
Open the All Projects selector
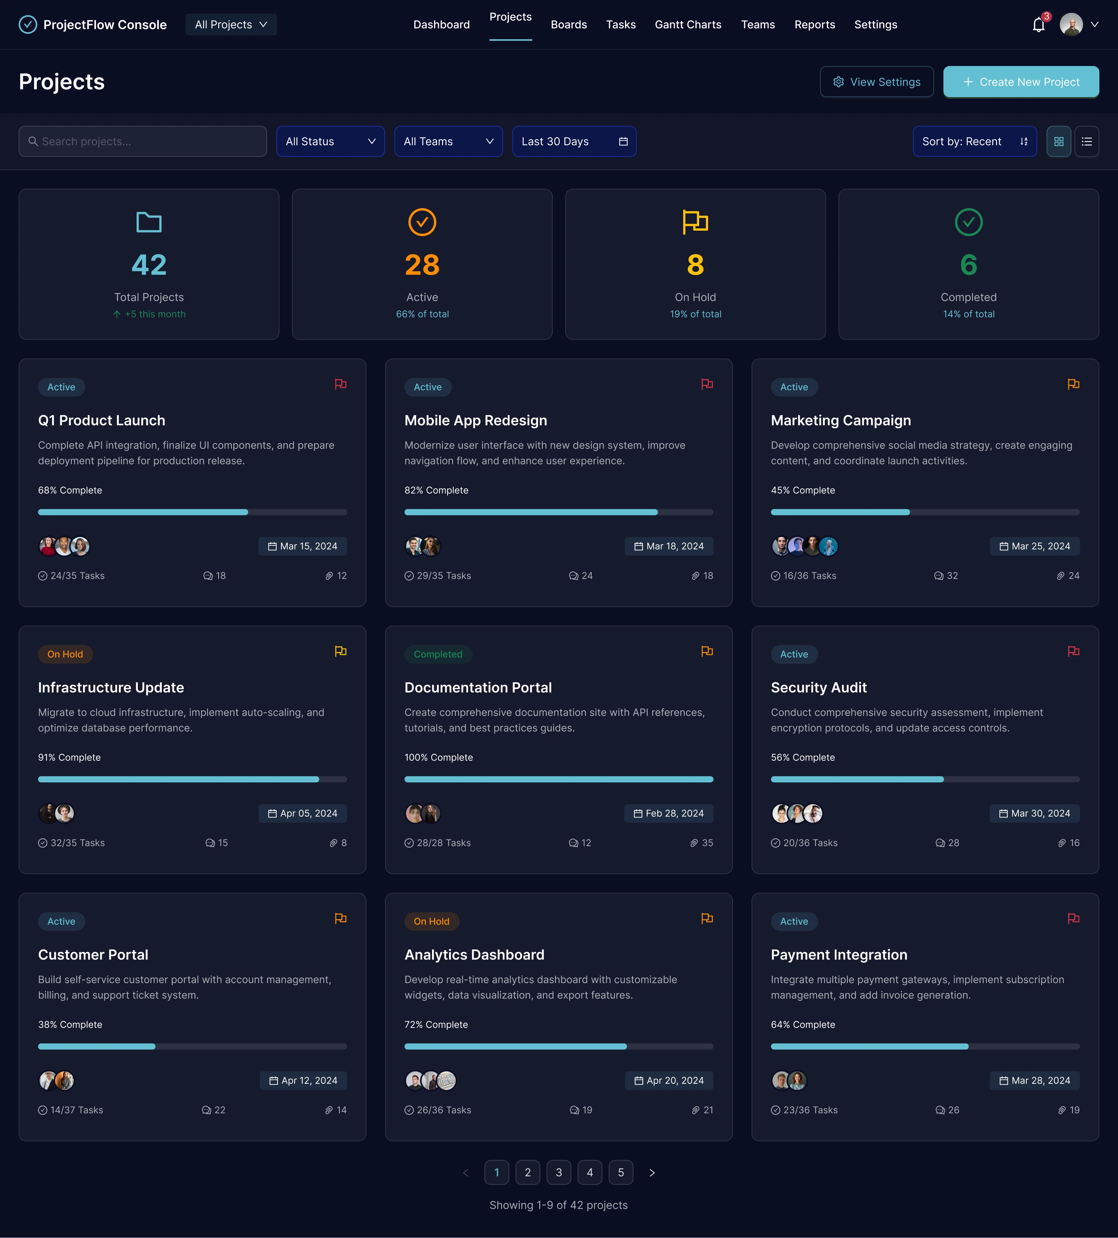(231, 24)
